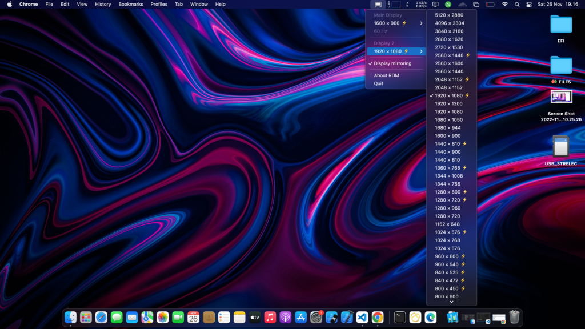
Task: Select the Screen Shot file thumbnail on desktop
Action: [x=561, y=97]
